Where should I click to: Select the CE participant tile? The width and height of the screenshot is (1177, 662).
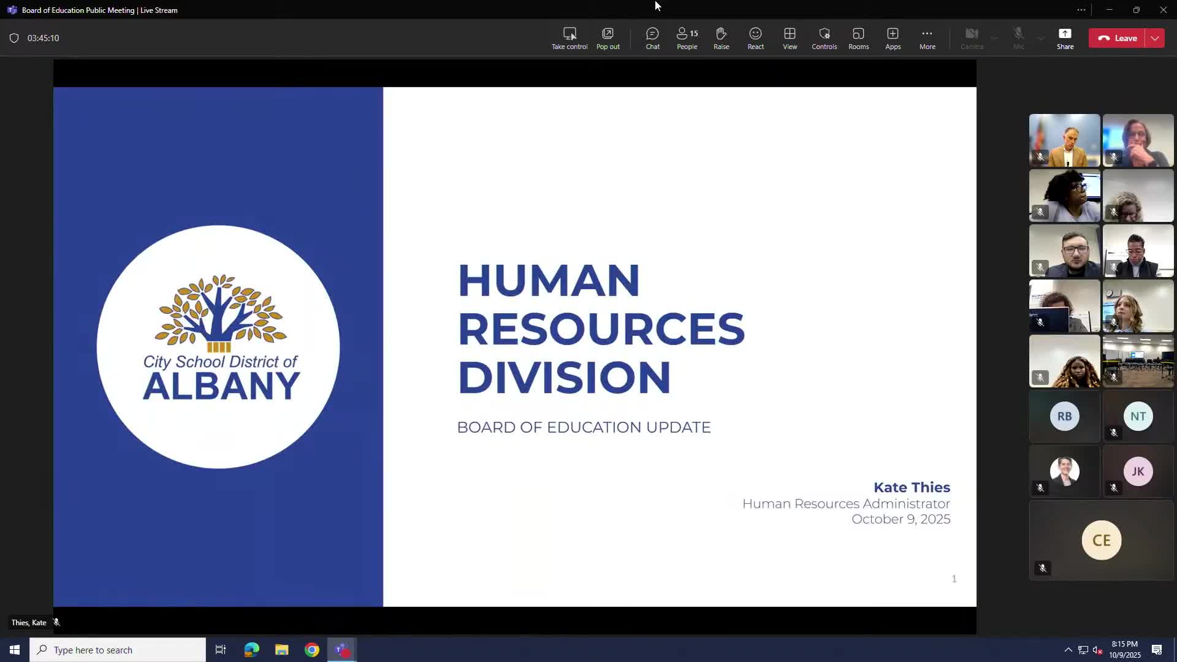click(1101, 540)
